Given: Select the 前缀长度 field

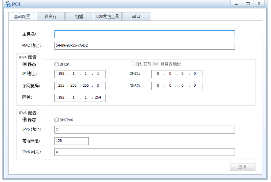Looking at the screenshot, I should (x=72, y=141).
